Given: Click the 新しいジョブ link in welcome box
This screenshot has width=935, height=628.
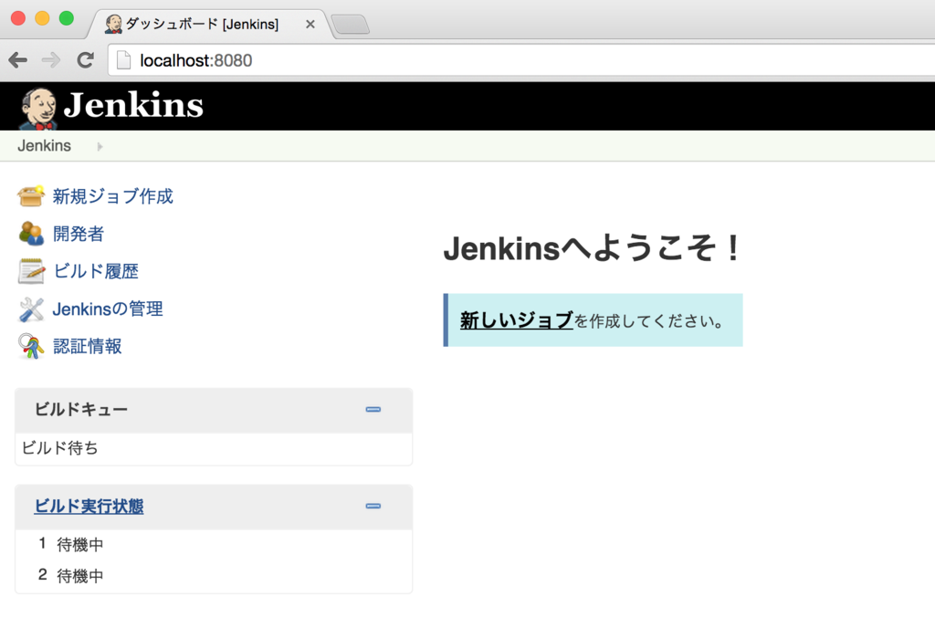Looking at the screenshot, I should point(517,320).
